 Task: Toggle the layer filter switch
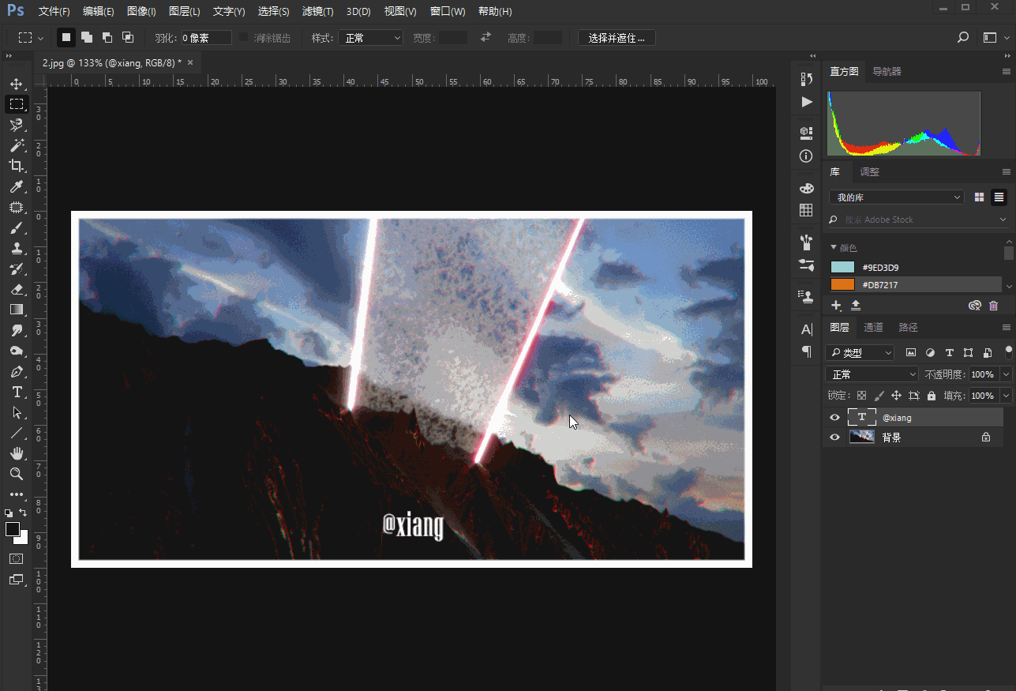pos(1008,351)
